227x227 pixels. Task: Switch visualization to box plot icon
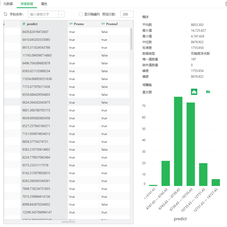click(x=208, y=92)
